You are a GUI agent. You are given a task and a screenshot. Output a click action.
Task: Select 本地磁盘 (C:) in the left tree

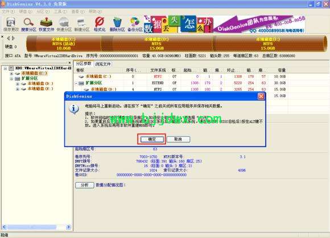[x=34, y=73]
